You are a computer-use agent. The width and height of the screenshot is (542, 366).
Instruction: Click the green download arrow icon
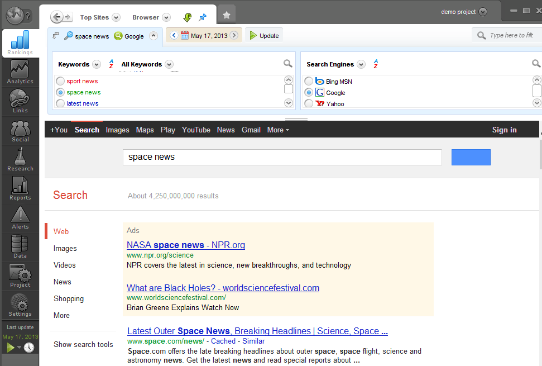tap(188, 17)
